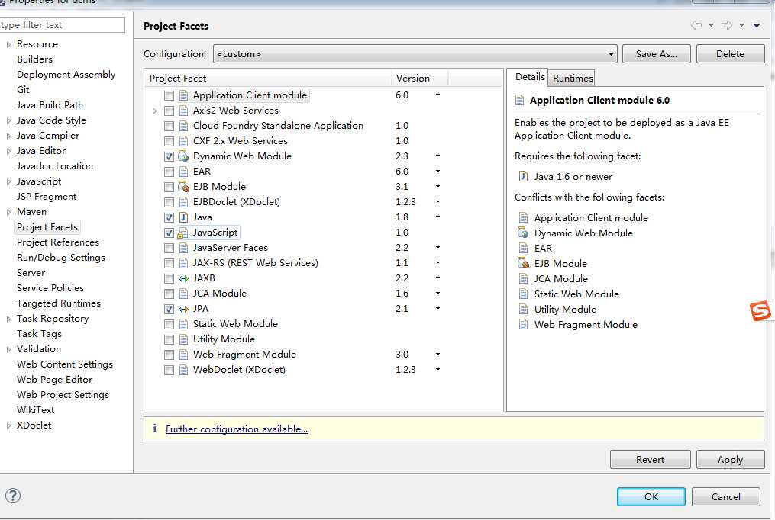
Task: Open the JPA version 2.1 dropdown
Action: [438, 309]
